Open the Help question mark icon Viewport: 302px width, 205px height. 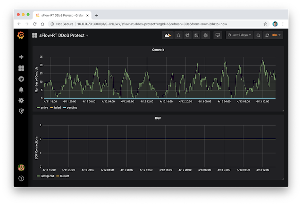click(21, 179)
